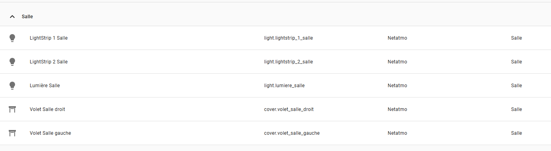Click the Lumière Salle light bulb icon

[12, 86]
